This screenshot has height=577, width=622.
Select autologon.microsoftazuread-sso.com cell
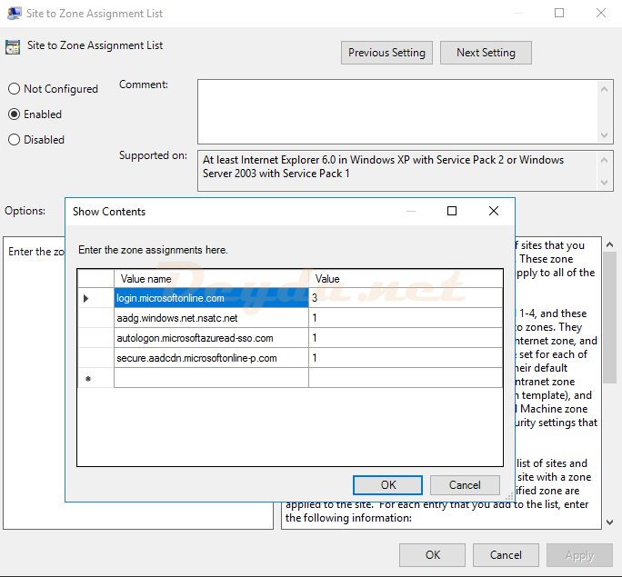coord(212,338)
